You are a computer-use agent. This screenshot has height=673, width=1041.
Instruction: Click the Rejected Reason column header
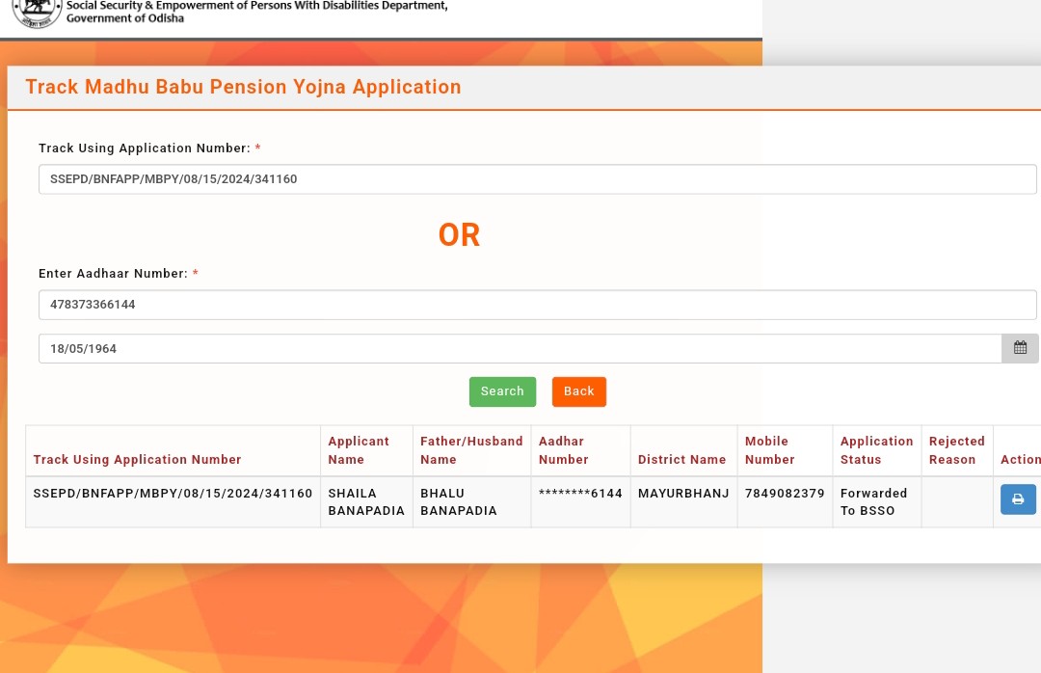click(957, 450)
